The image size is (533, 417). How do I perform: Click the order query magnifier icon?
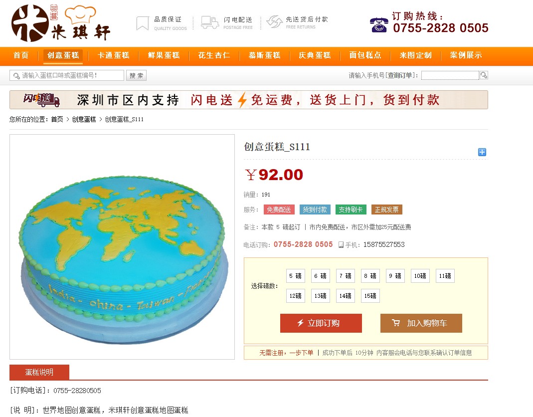click(484, 75)
